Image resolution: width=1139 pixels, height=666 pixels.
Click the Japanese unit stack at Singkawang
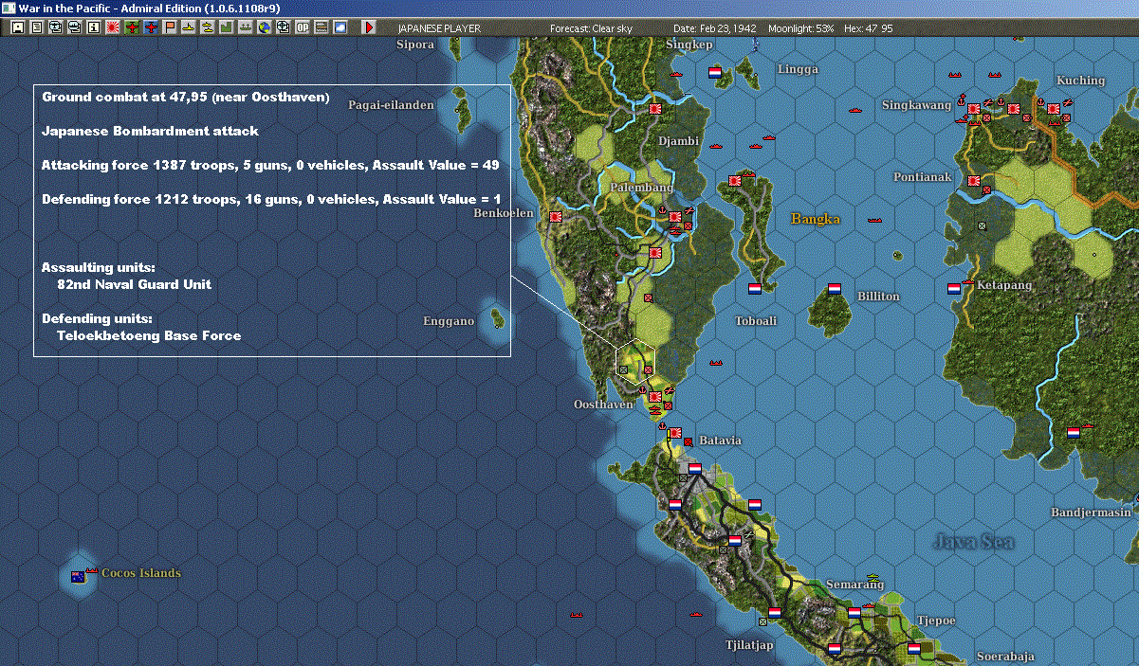point(974,108)
